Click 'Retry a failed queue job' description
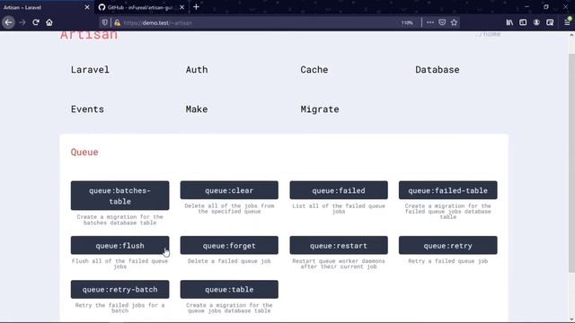The height and width of the screenshot is (323, 575). pos(447,261)
